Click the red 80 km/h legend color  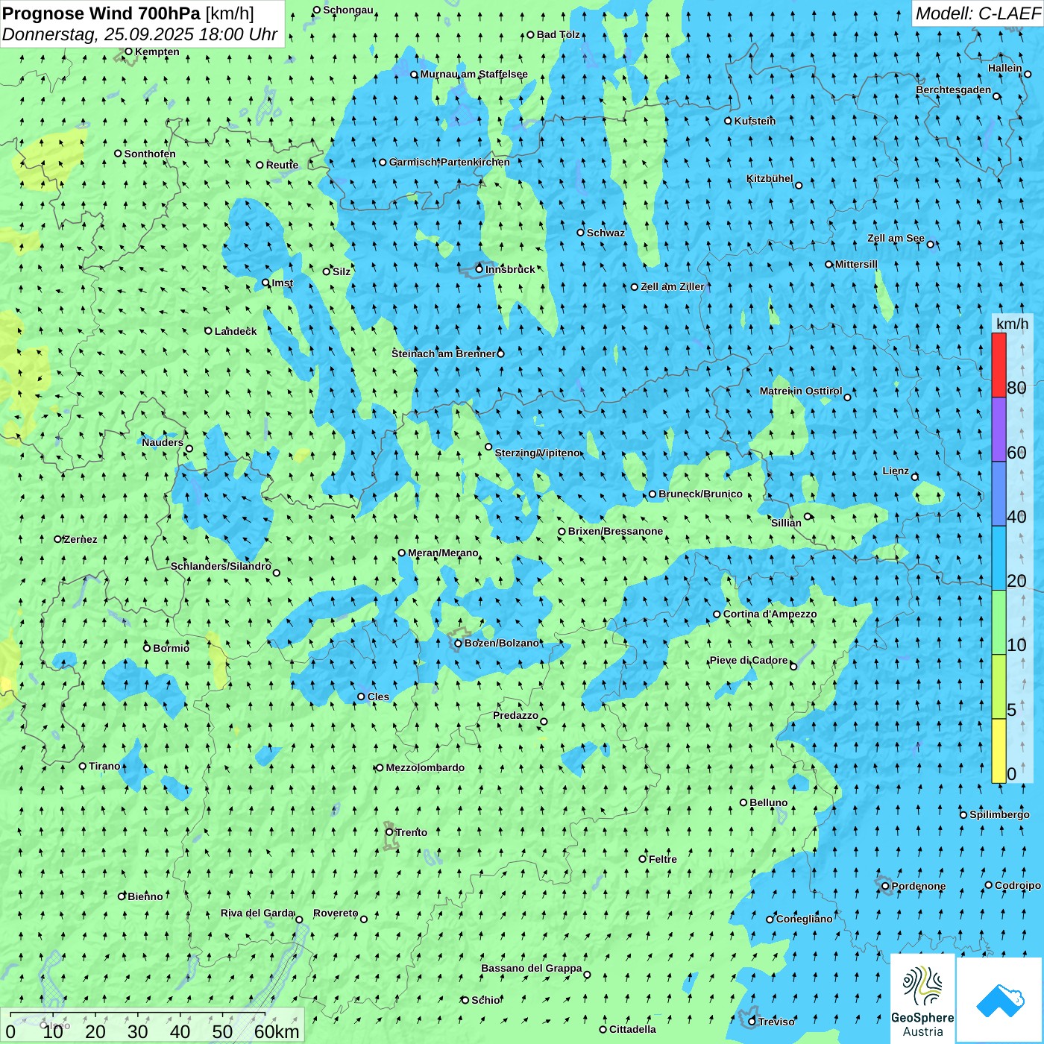pyautogui.click(x=999, y=365)
